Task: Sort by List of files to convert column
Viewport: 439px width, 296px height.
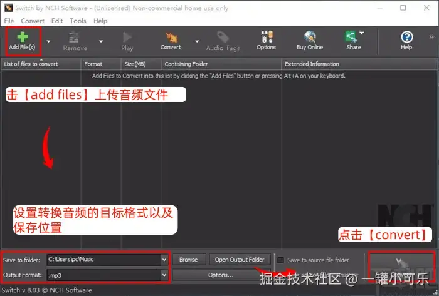Action: [x=41, y=64]
